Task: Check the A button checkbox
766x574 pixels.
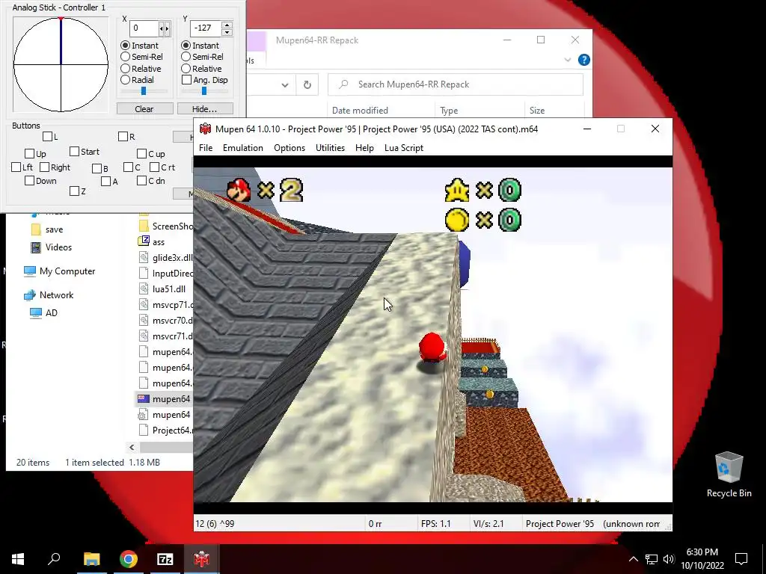Action: pos(106,181)
